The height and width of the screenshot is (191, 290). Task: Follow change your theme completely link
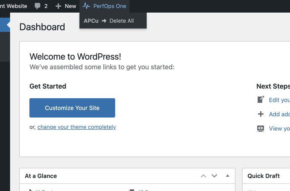(x=76, y=127)
